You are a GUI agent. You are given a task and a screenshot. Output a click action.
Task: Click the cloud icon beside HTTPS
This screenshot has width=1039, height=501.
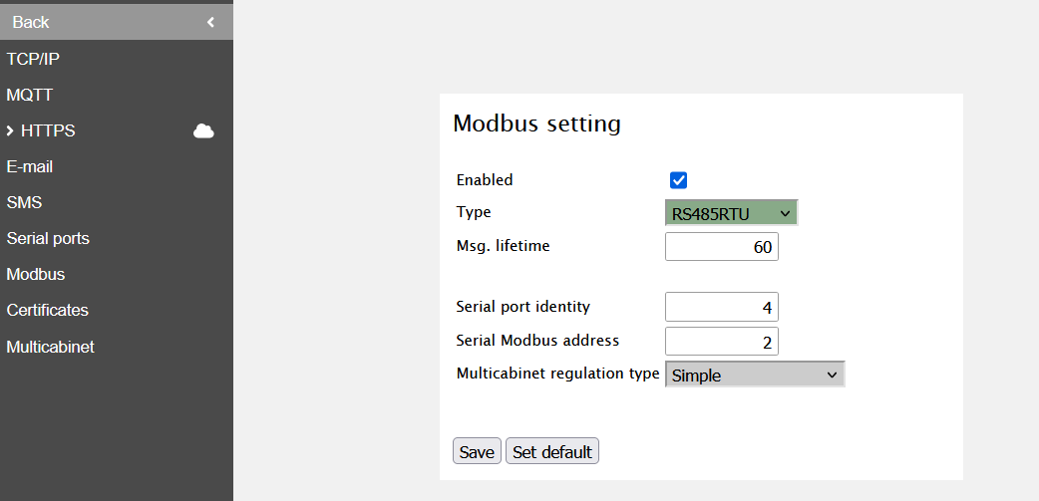203,130
